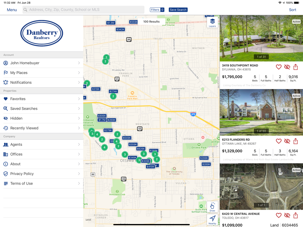The height and width of the screenshot is (227, 303).
Task: Hide the 6213 Flanders Rd listing
Action: point(287,141)
